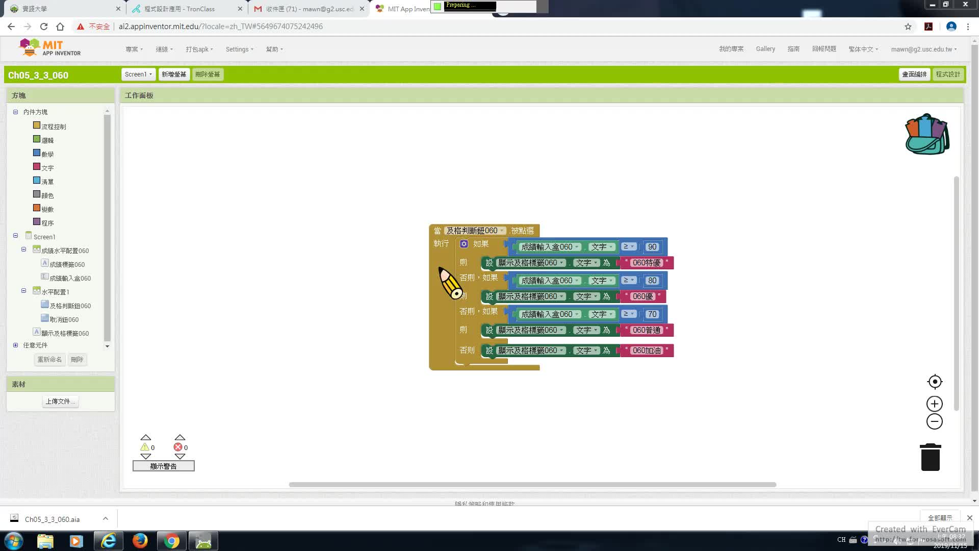Open the Gallery link
This screenshot has height=551, width=979.
(x=765, y=49)
